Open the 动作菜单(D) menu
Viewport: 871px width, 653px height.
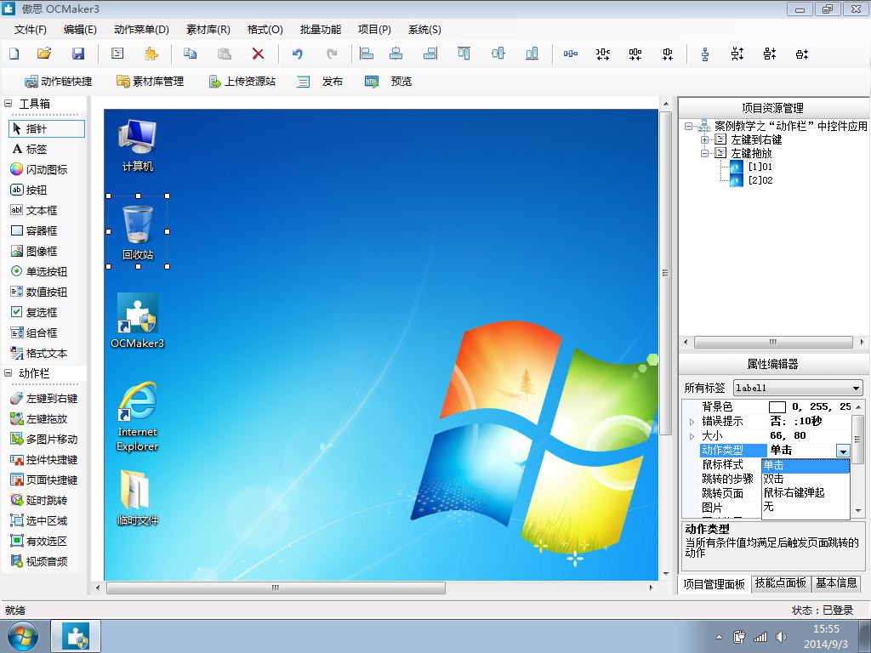141,30
